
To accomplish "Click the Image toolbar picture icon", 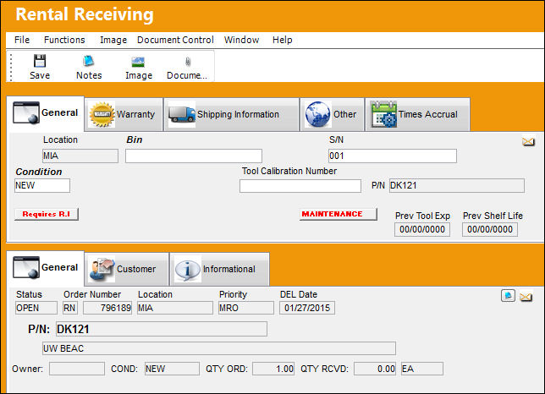I will 138,62.
